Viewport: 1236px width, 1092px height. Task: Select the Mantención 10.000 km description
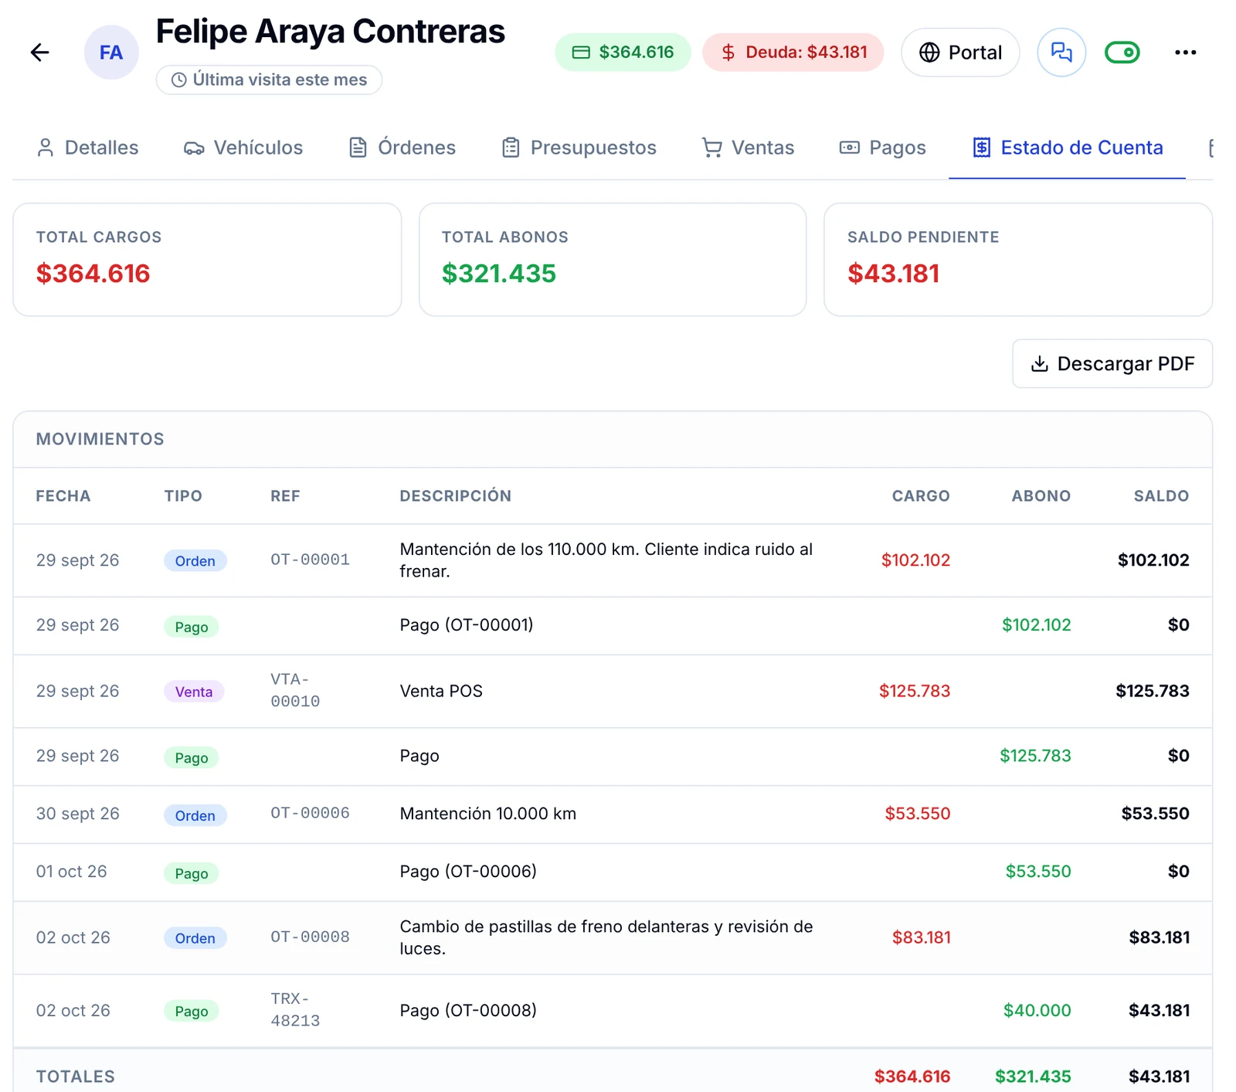[488, 814]
